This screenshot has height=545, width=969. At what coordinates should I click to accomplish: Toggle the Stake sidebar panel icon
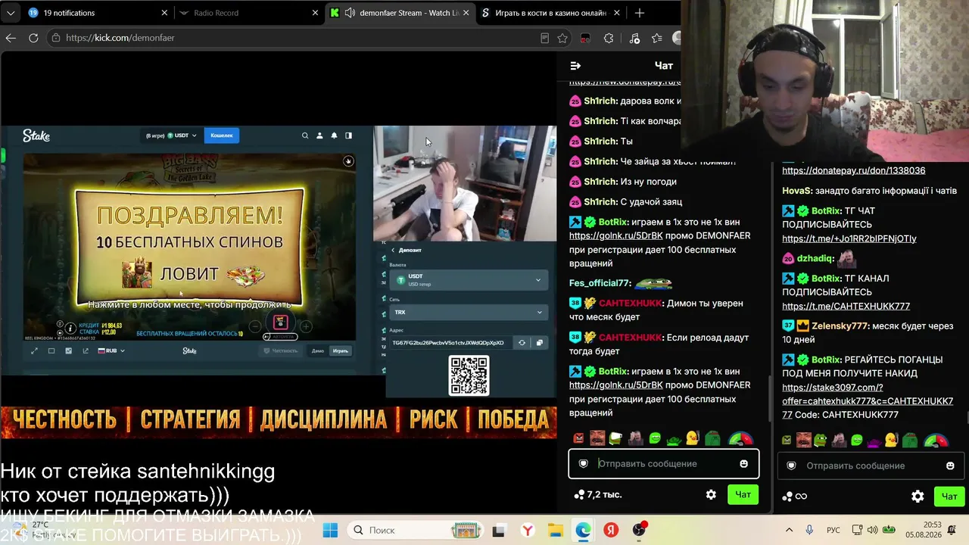click(348, 135)
